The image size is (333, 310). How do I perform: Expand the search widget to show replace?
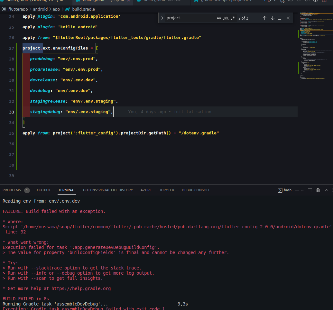tap(162, 18)
